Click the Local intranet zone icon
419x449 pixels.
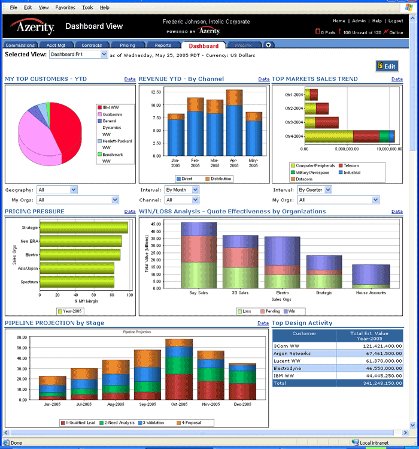coord(355,442)
